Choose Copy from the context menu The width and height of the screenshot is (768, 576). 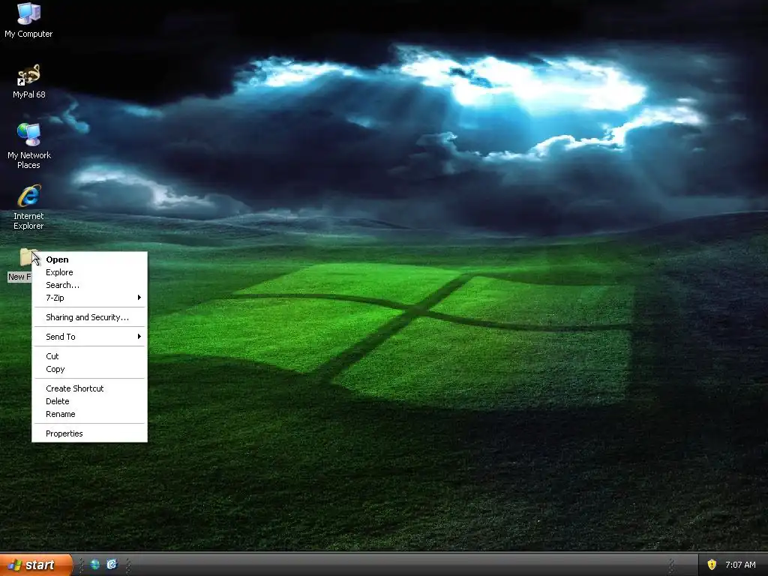pos(90,369)
